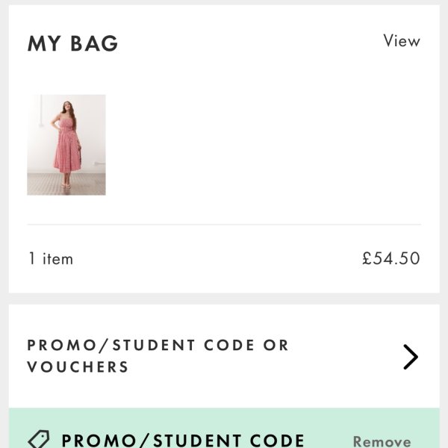This screenshot has height=448, width=448.
Task: Click the £54.50 bag total
Action: click(x=391, y=258)
